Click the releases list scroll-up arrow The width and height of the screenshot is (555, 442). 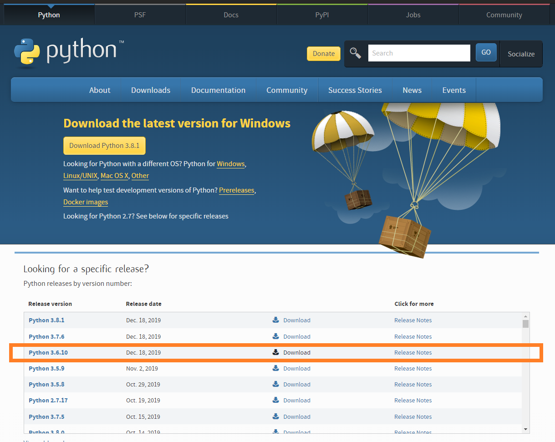(525, 316)
